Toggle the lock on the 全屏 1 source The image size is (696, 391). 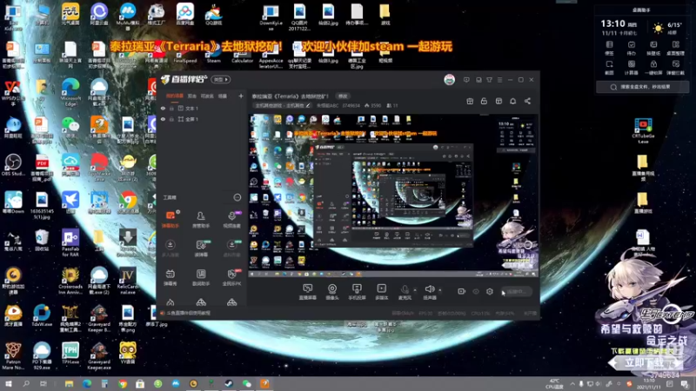(171, 119)
